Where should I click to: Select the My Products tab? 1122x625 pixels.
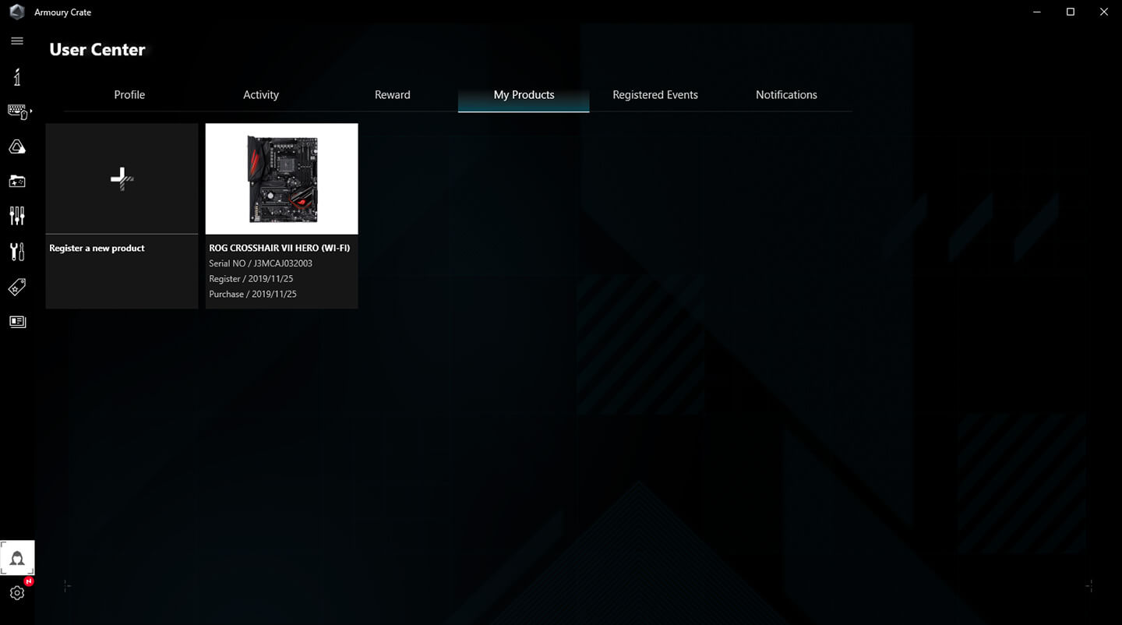pyautogui.click(x=524, y=95)
